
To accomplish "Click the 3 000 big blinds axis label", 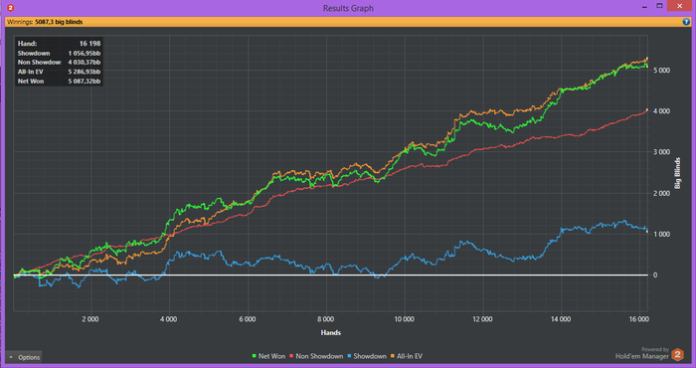I will tap(661, 152).
